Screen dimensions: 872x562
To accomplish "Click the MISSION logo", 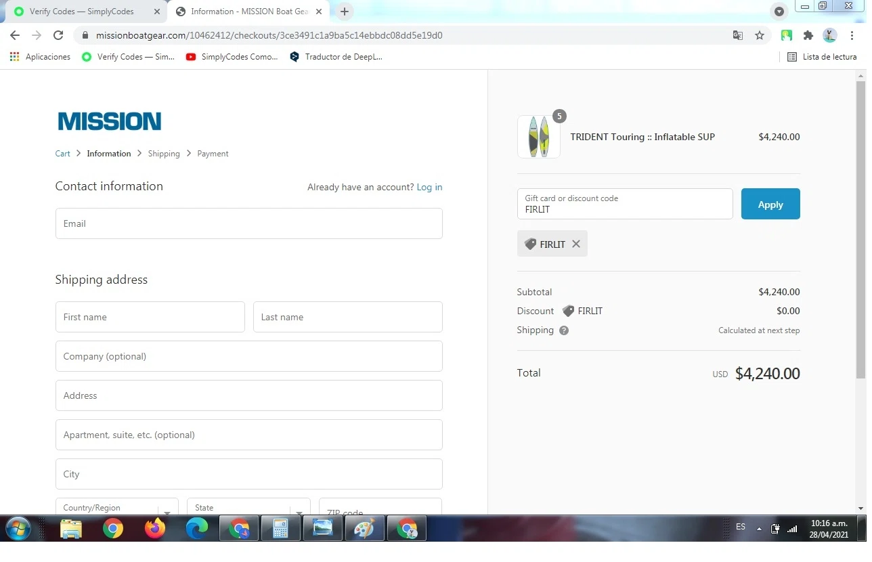I will pos(110,121).
